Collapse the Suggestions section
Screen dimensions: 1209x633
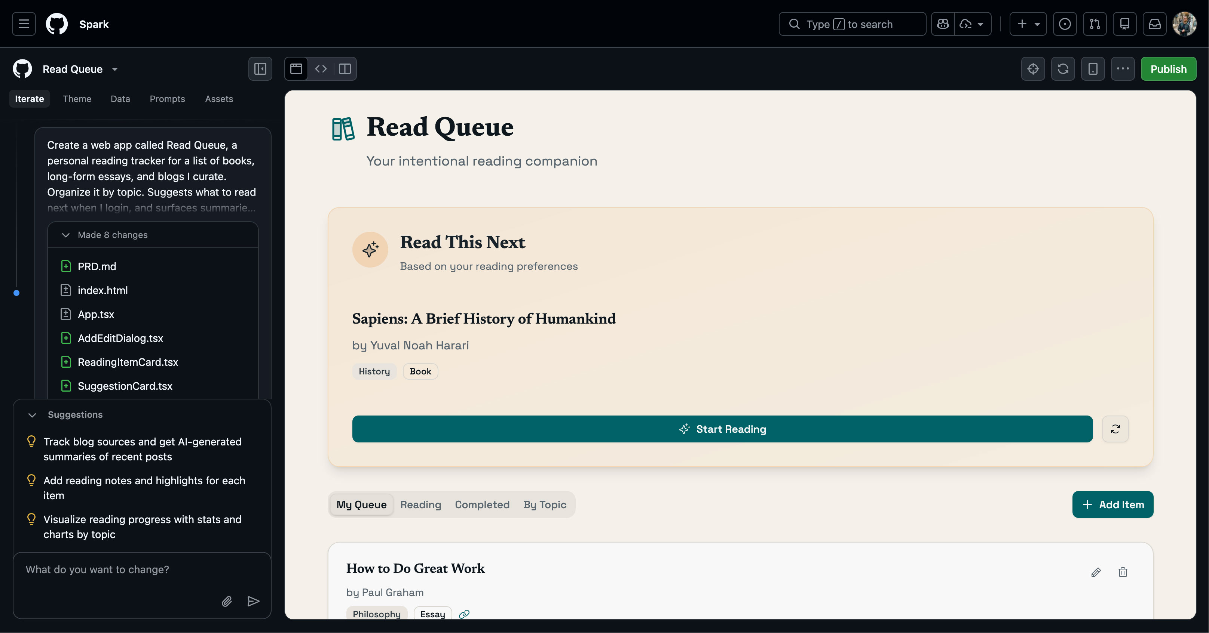(32, 415)
